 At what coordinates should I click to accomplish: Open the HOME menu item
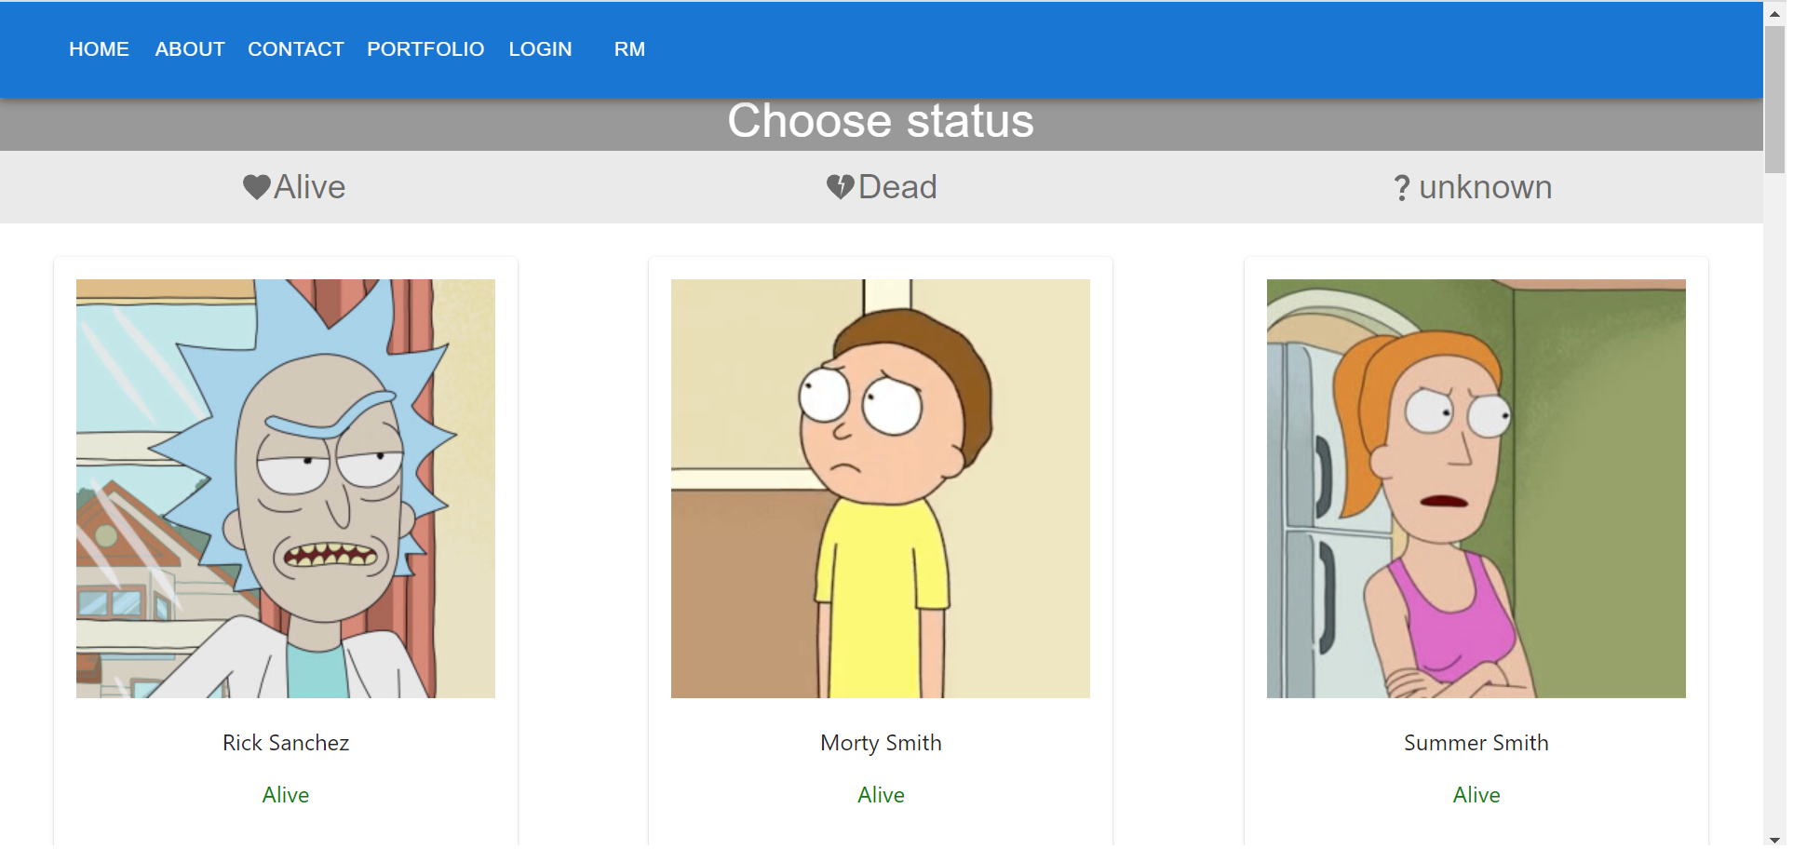pyautogui.click(x=99, y=49)
